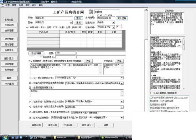Screen dimensions: 196x140
Task: Click the 请款(需方) sidebar button
Action: tap(9, 58)
